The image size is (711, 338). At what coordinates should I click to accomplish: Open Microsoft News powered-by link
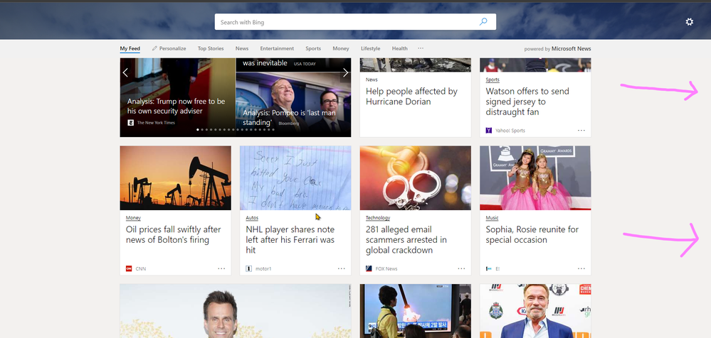coord(571,49)
